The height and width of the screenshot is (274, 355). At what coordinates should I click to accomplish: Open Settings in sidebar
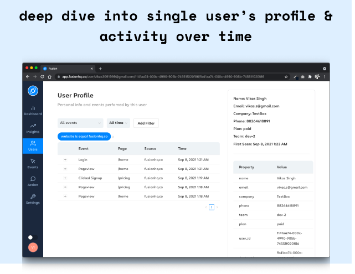pyautogui.click(x=33, y=199)
